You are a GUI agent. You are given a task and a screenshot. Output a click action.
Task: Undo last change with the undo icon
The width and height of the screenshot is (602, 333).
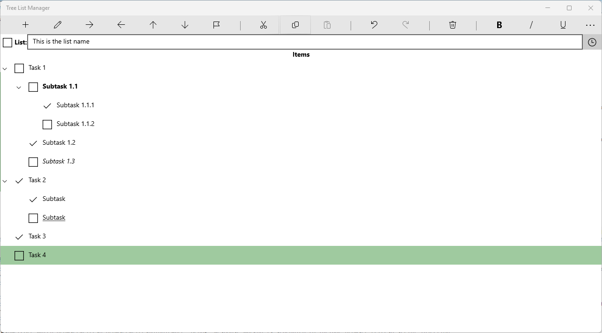[374, 24]
